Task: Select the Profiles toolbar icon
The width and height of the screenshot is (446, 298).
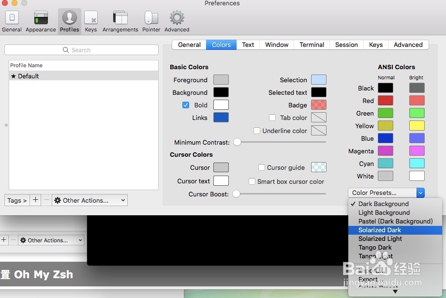Action: [69, 21]
